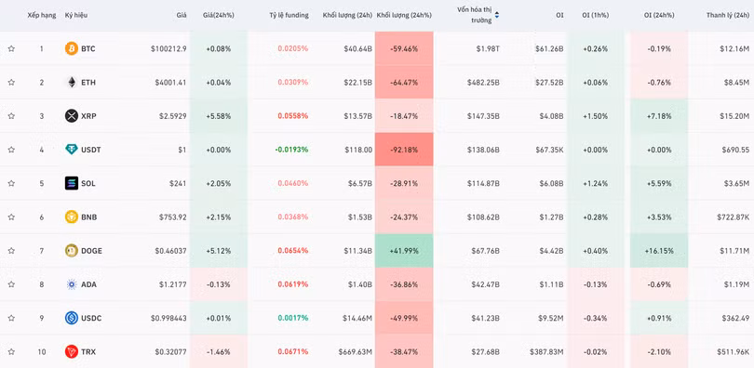This screenshot has width=754, height=368.
Task: Open the ETH symbol link
Action: pyautogui.click(x=88, y=82)
